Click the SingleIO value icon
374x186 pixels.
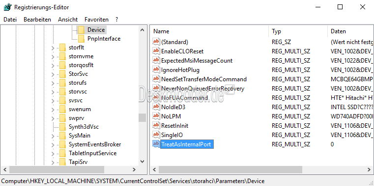pyautogui.click(x=156, y=135)
